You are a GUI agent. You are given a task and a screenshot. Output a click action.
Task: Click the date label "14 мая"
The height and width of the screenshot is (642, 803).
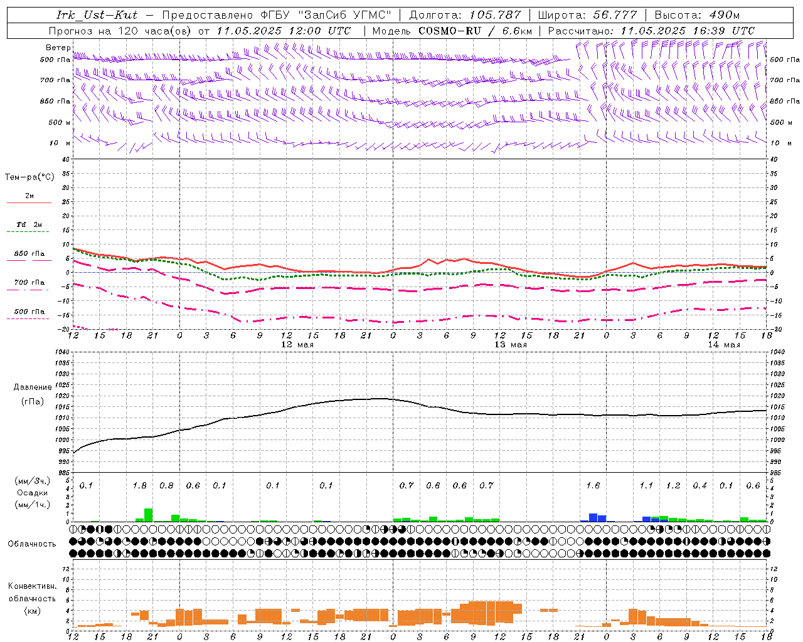724,345
